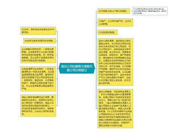Select the long node 股份公司的清算，是指股份公司在解散过程中
Screen dimensions: 188x135
(x=115, y=62)
